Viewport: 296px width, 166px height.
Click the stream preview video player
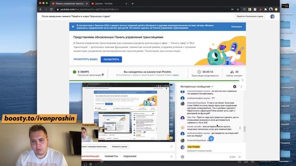(x=122, y=112)
